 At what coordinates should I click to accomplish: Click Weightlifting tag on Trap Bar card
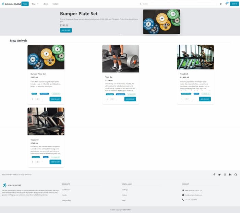tap(120, 94)
